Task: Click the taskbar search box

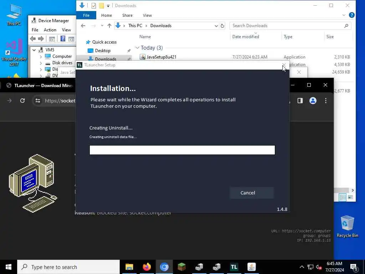Action: tap(68, 267)
